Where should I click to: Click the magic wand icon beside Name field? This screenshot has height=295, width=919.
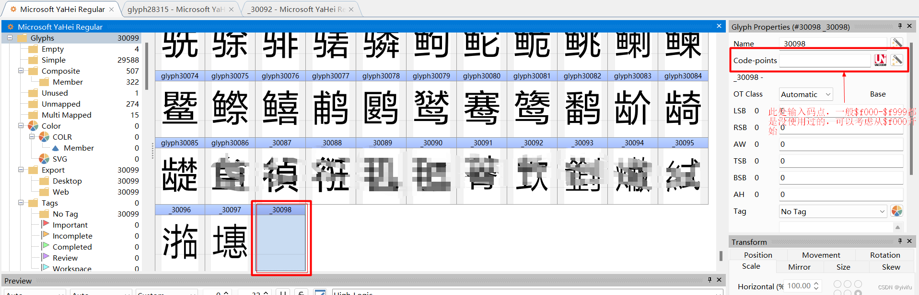(896, 44)
